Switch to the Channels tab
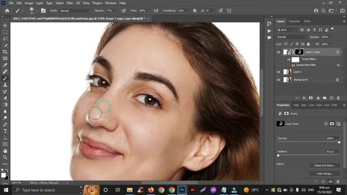Viewport: 347px width, 195px height. [294, 21]
